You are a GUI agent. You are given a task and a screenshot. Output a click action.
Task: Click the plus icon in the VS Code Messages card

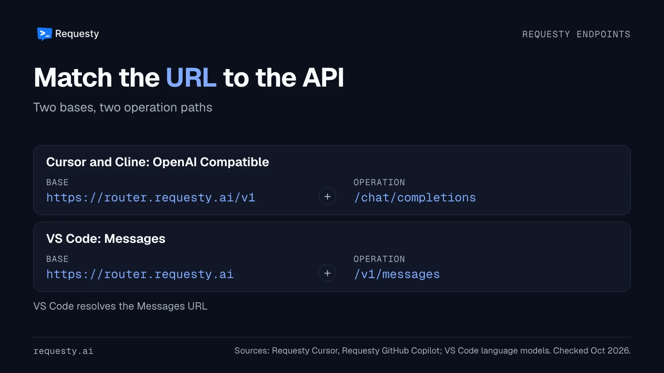(x=327, y=273)
